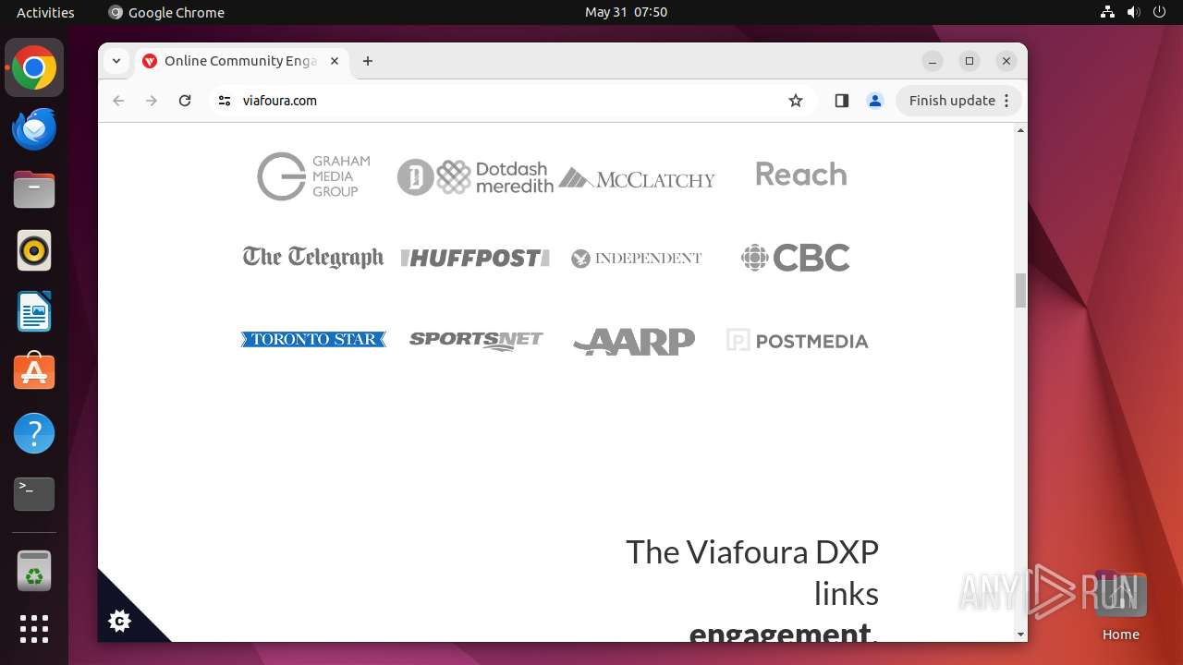Open tab search dropdown
1183x665 pixels.
116,61
